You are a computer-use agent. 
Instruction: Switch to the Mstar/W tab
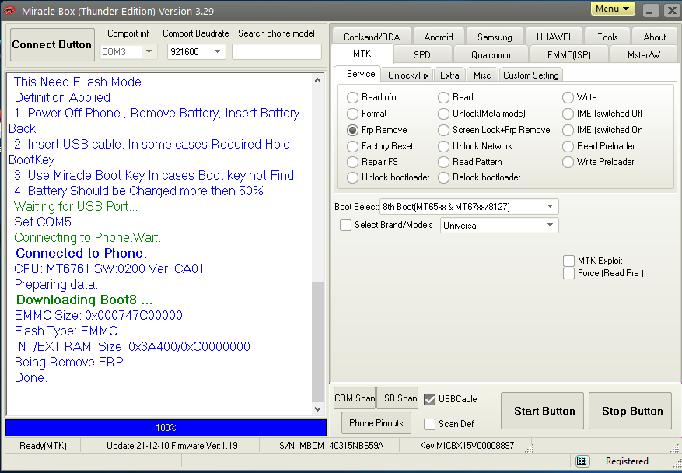(644, 54)
